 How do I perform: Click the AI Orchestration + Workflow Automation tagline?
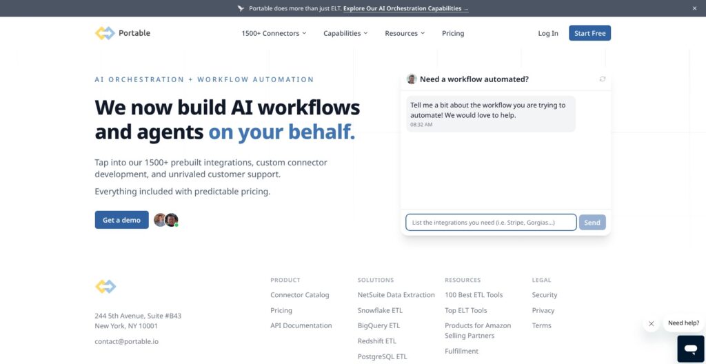tap(204, 79)
